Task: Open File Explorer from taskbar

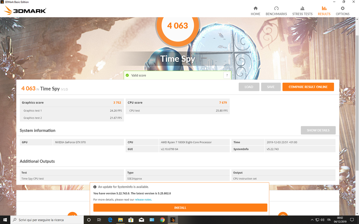Action: click(x=120, y=220)
